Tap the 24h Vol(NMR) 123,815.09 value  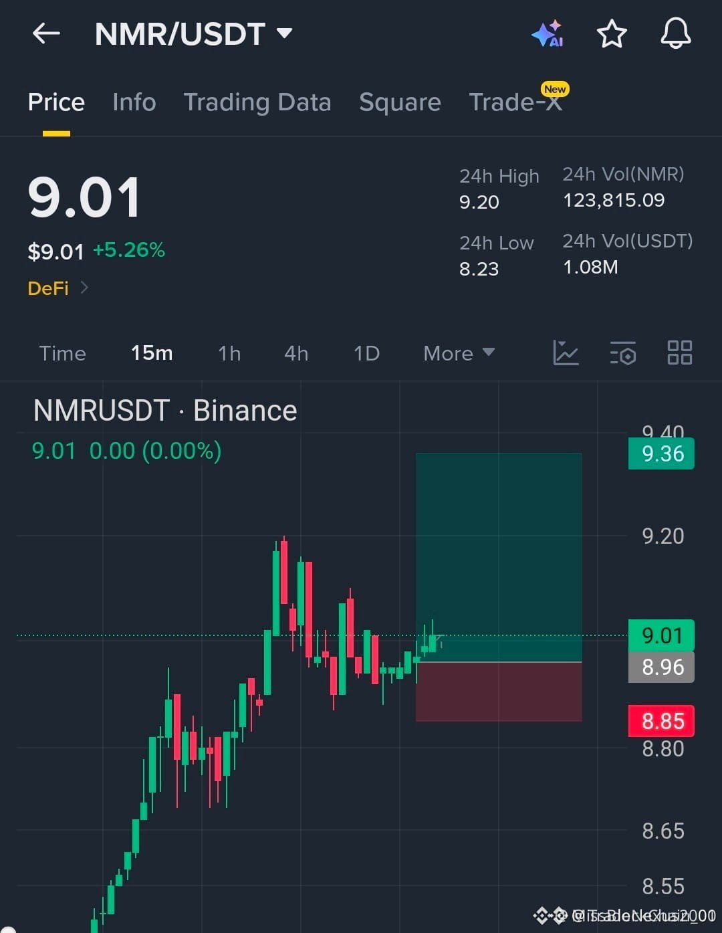click(614, 200)
